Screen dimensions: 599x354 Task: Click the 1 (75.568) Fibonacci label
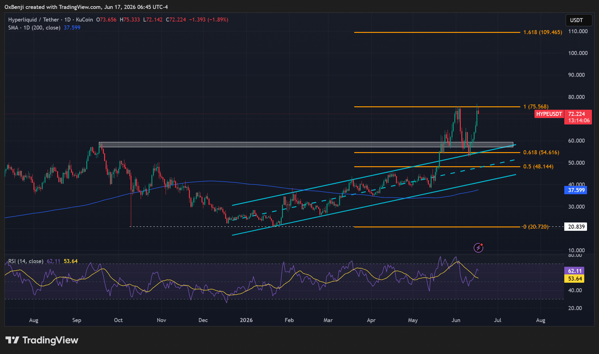[x=536, y=107]
